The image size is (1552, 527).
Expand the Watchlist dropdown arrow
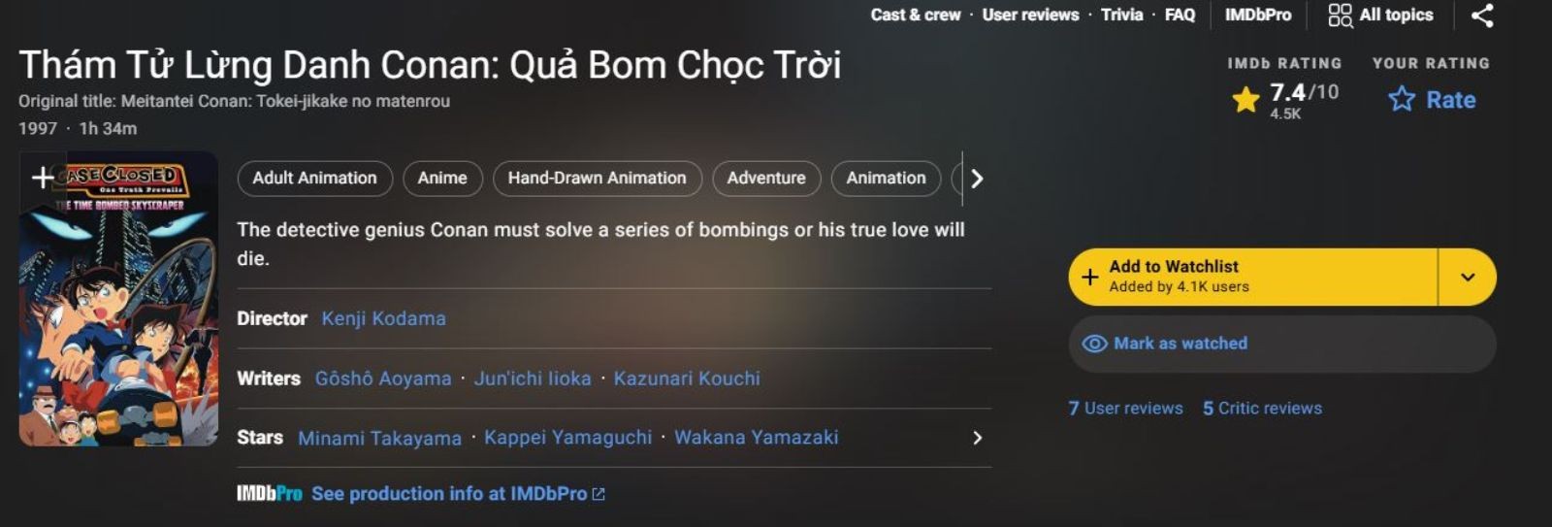click(1468, 277)
